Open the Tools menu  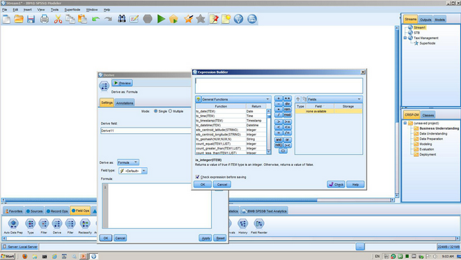pos(54,10)
